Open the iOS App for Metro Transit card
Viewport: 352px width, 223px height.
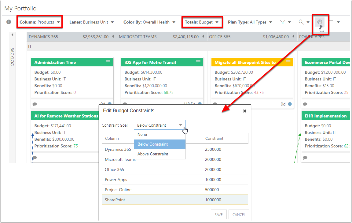tap(150, 62)
